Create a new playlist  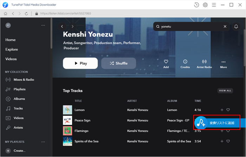coord(15,151)
